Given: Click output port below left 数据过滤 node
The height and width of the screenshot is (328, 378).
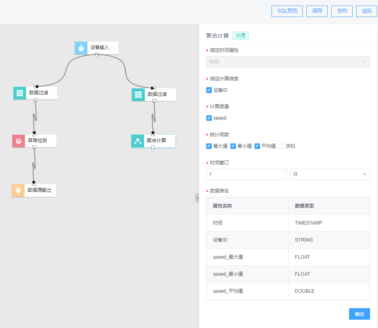Looking at the screenshot, I should (x=36, y=100).
